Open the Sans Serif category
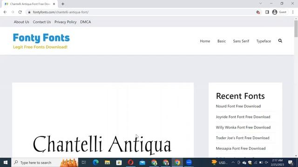The height and width of the screenshot is (167, 298). click(241, 41)
